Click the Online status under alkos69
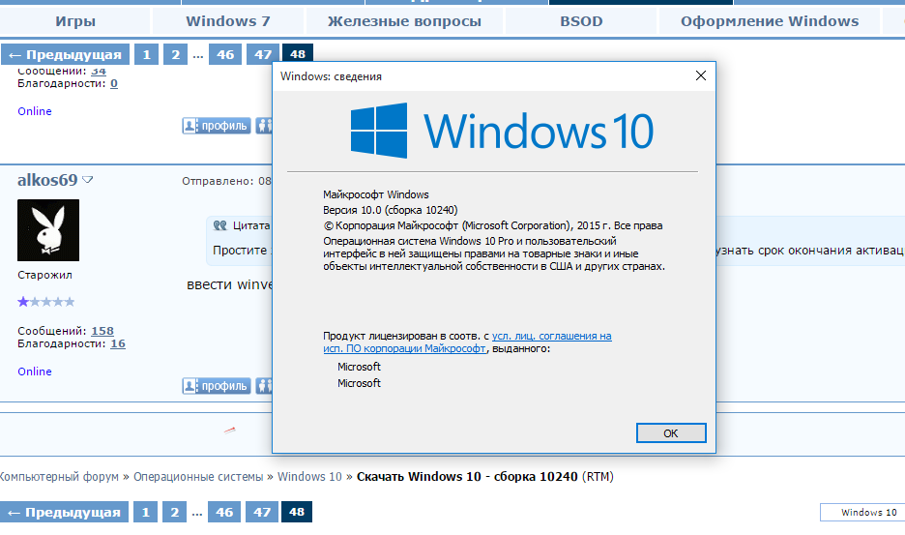Viewport: 905px width, 535px height. coord(35,372)
